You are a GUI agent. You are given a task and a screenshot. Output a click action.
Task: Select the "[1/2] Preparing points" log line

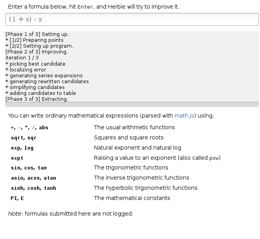[x=37, y=40]
